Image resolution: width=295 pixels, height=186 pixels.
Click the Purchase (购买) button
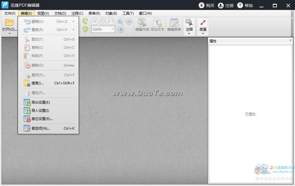[206, 6]
